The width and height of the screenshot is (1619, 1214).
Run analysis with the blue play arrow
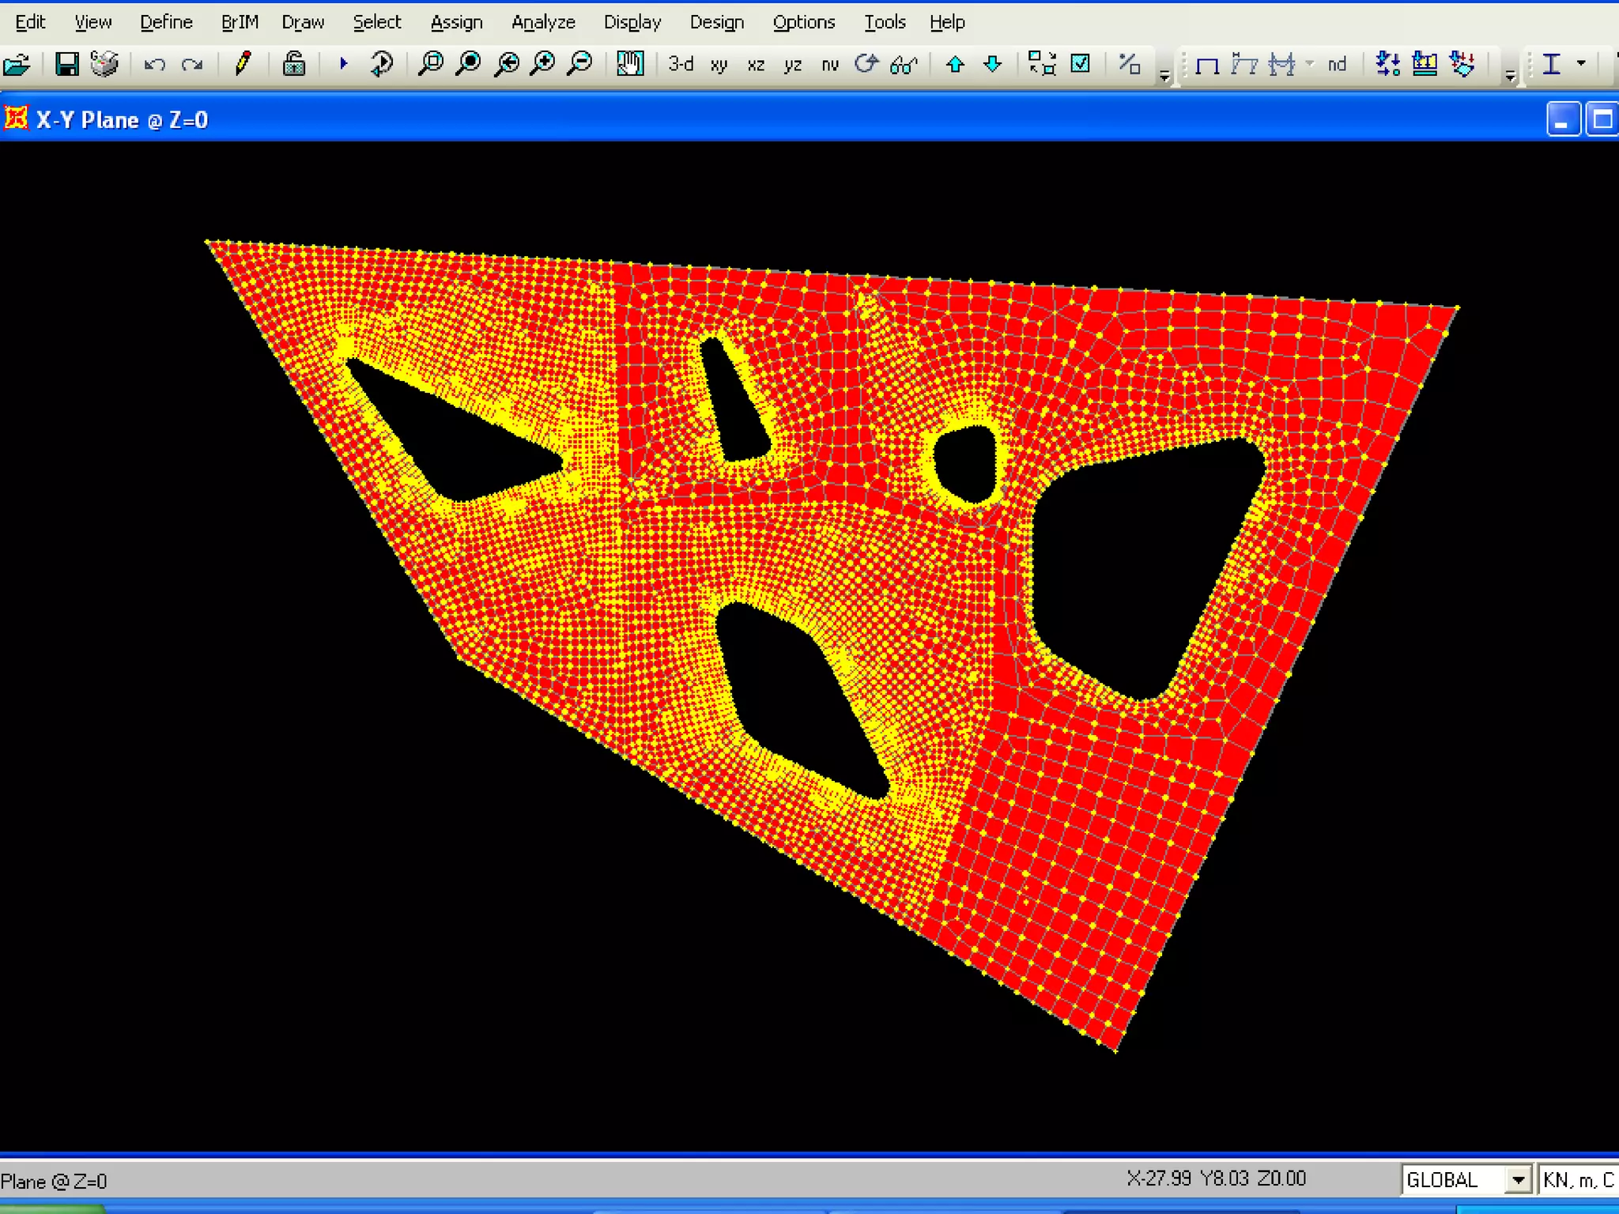(343, 64)
